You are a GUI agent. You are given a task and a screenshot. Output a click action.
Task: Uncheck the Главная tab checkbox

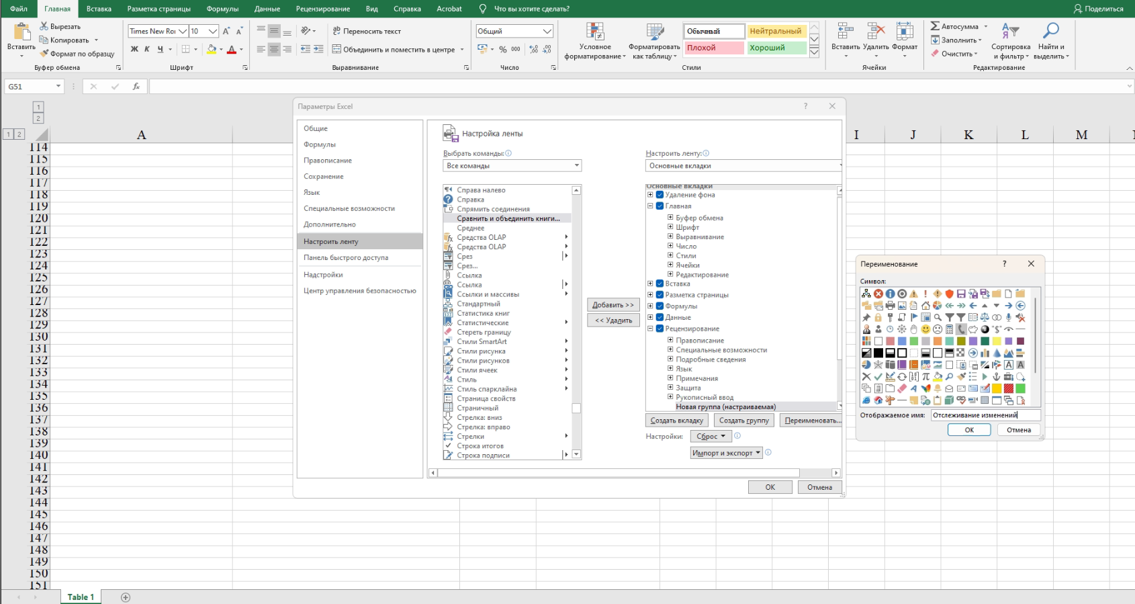tap(660, 206)
